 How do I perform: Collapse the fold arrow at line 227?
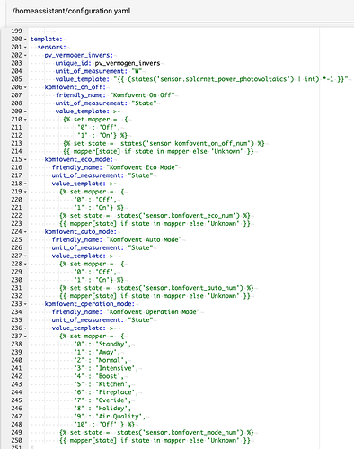point(25,256)
